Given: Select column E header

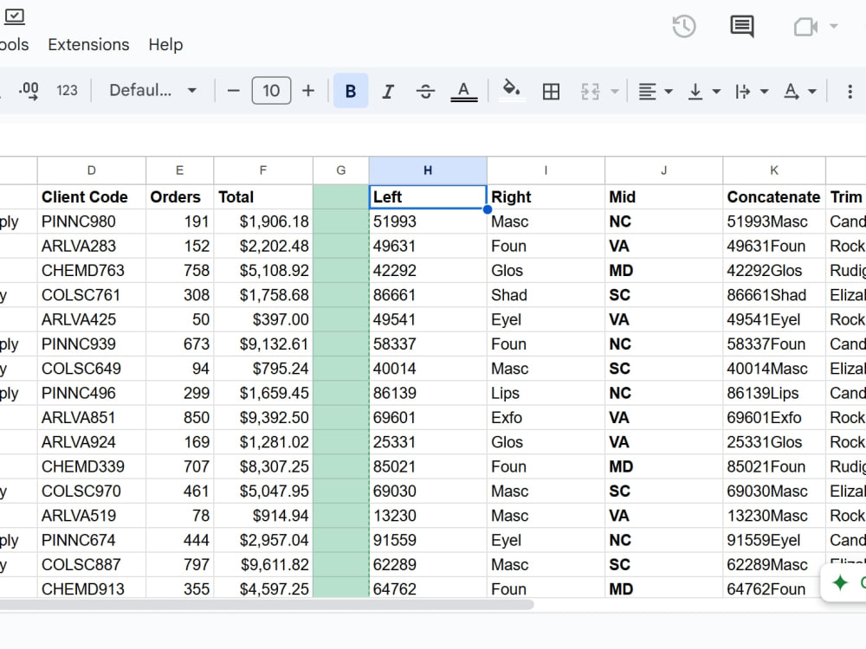Looking at the screenshot, I should 179,170.
